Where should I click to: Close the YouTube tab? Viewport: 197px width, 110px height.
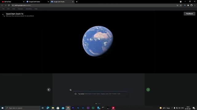pos(24,2)
